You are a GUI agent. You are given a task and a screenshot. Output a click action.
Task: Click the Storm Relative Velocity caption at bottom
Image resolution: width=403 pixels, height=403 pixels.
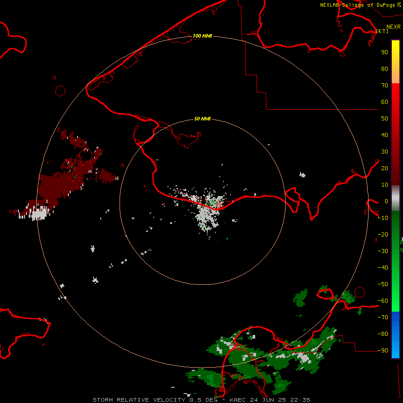201,400
